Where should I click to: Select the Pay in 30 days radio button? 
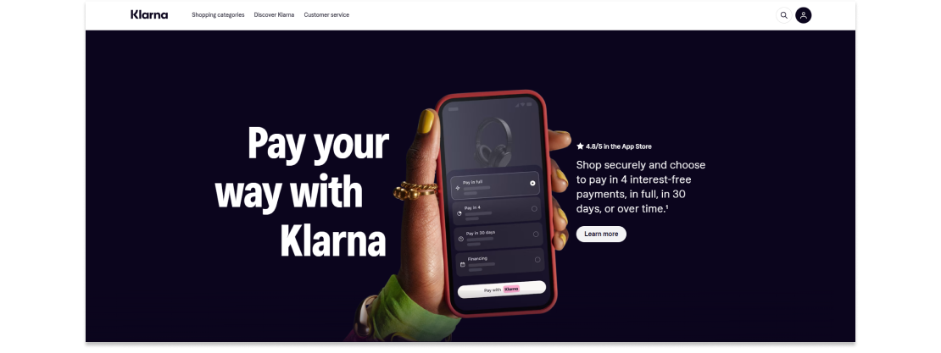pyautogui.click(x=535, y=234)
